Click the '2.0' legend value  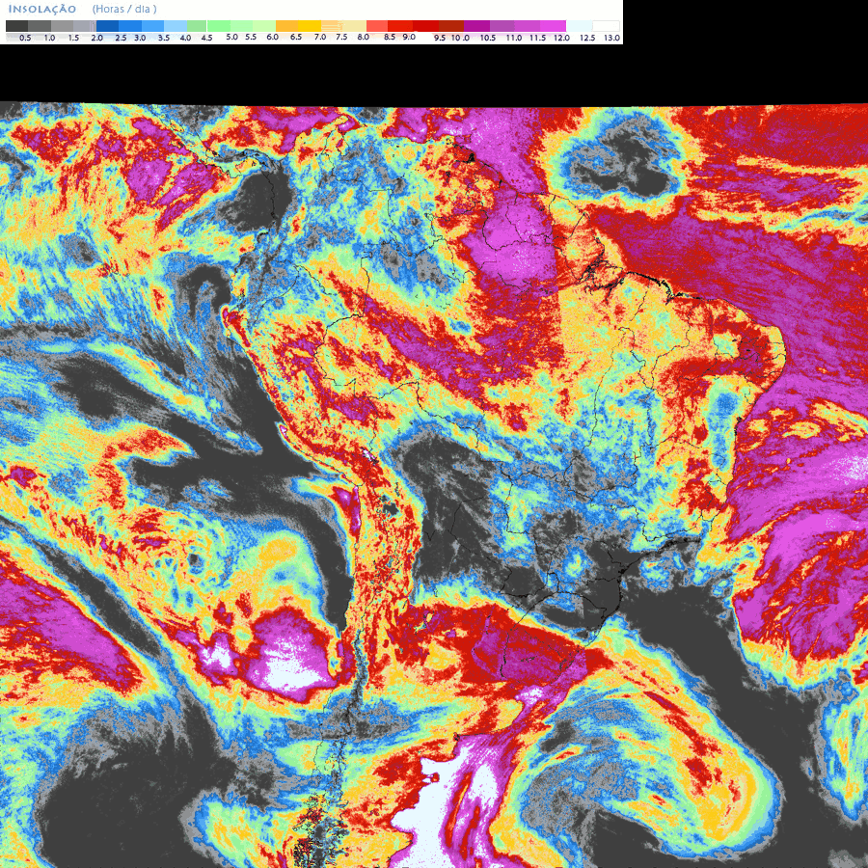(96, 38)
